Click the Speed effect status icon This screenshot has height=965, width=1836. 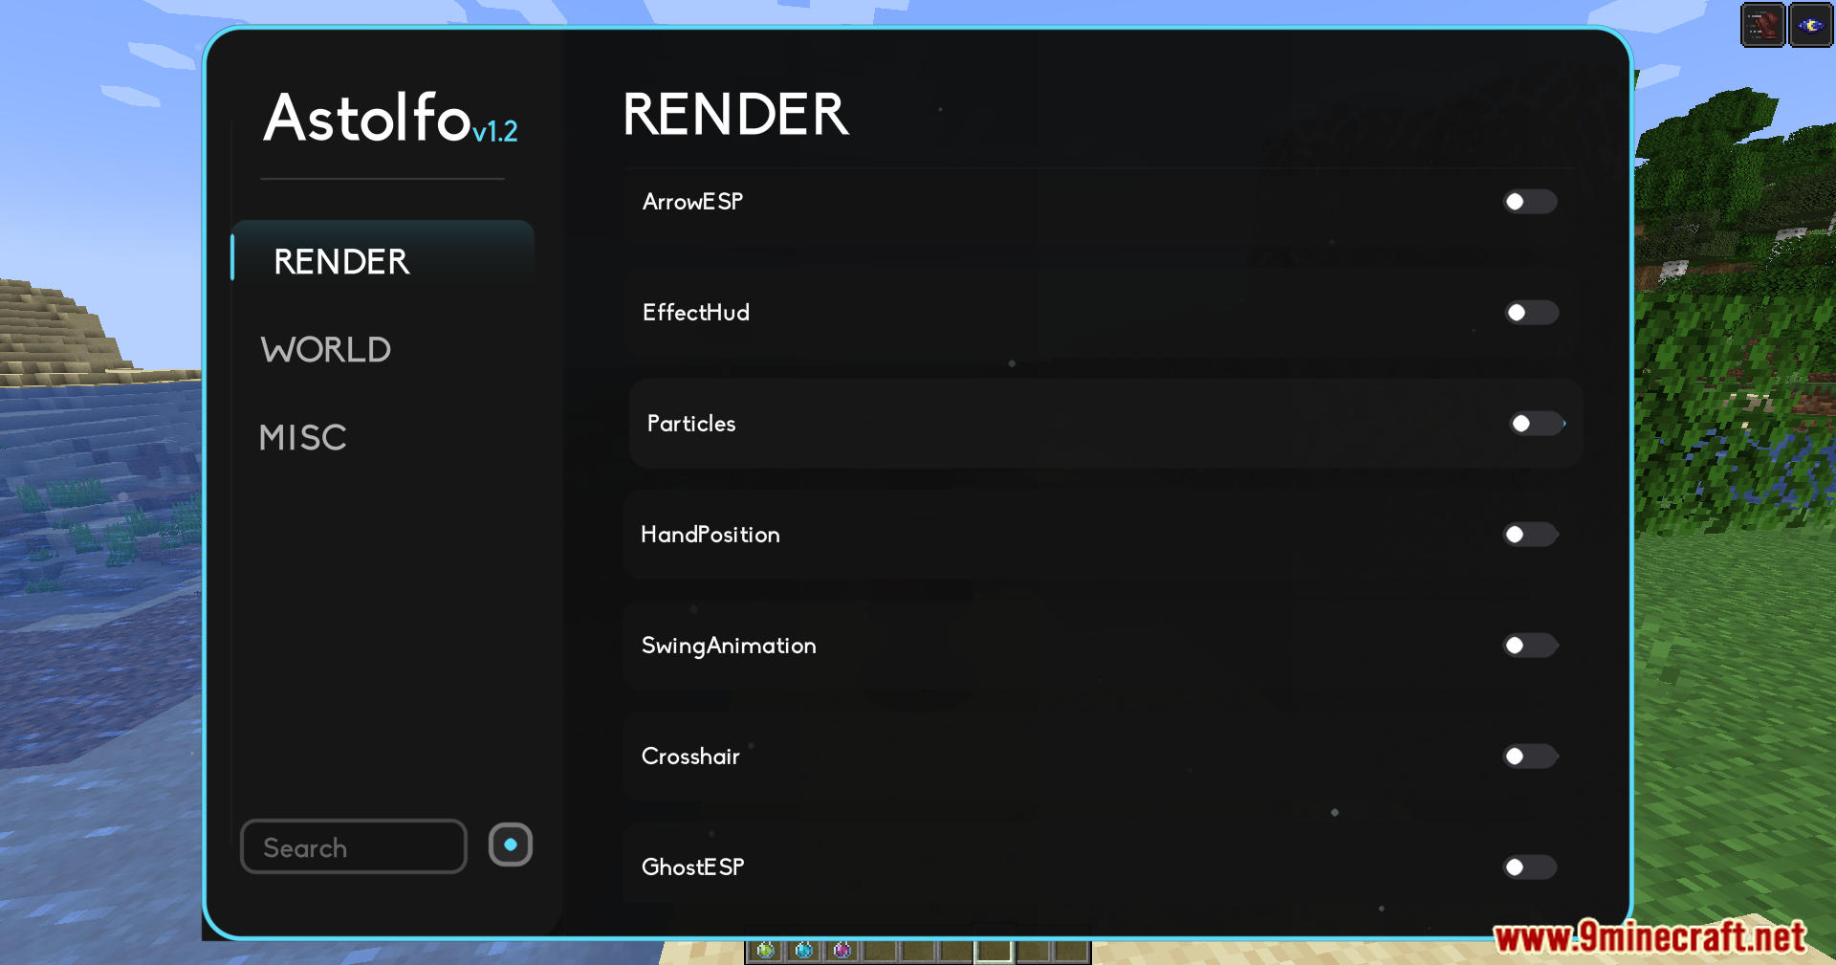coord(1762,26)
